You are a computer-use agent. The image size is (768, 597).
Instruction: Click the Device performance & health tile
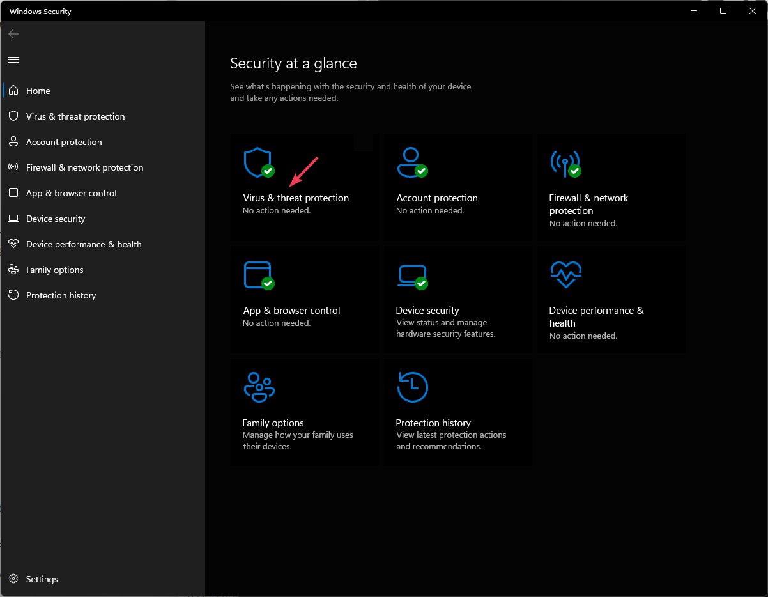pos(610,299)
